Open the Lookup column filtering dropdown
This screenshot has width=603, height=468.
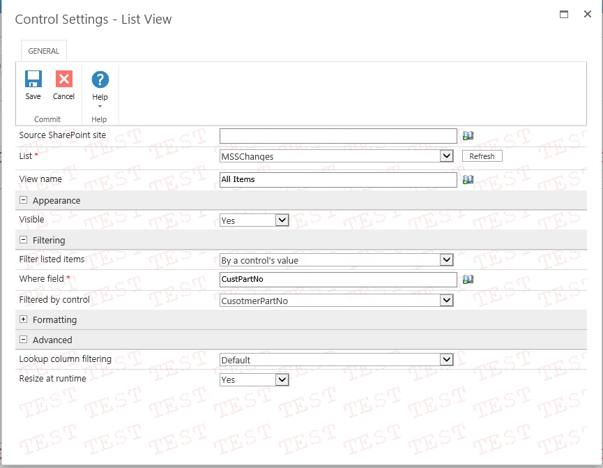337,360
